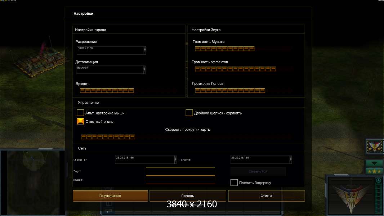
Task: Click the Принять button
Action: click(188, 196)
